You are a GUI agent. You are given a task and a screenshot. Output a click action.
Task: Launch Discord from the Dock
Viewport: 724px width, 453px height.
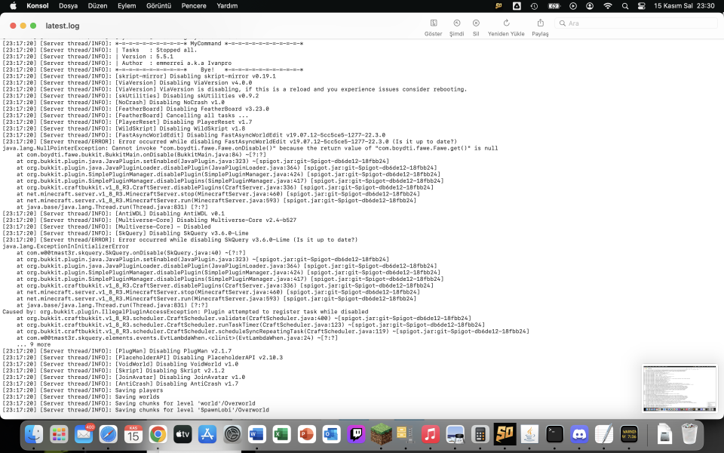coord(579,435)
